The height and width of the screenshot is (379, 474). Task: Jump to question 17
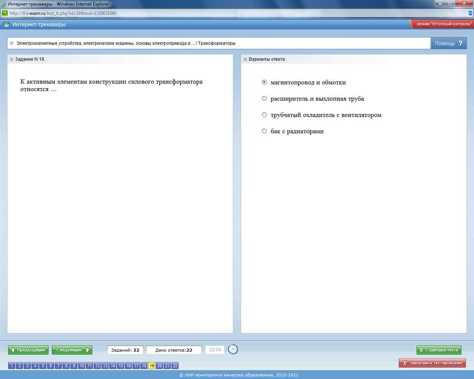pos(136,366)
